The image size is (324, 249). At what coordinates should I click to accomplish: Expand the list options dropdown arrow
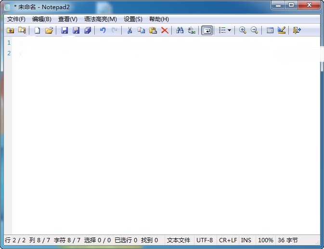[229, 31]
